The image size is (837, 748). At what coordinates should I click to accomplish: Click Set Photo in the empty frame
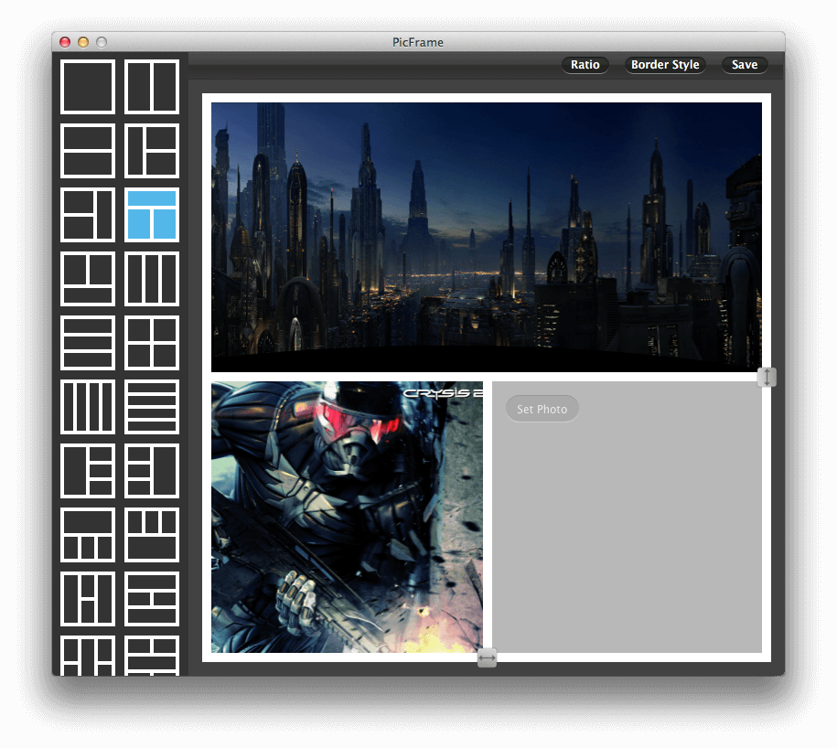coord(542,410)
